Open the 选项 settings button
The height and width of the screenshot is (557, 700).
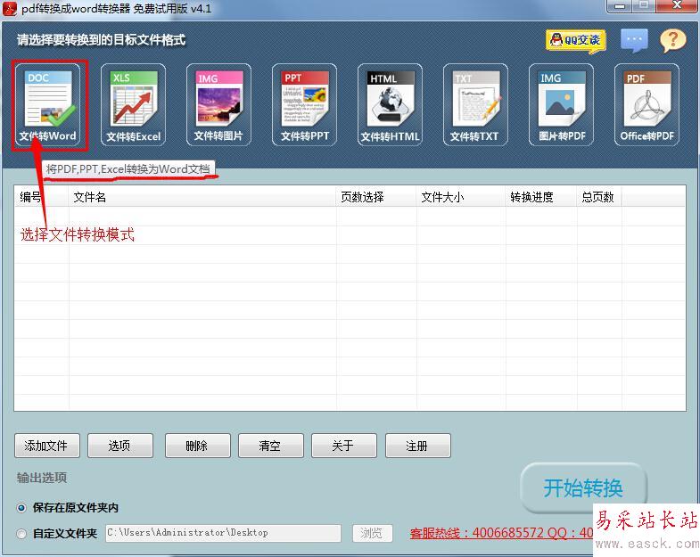120,446
